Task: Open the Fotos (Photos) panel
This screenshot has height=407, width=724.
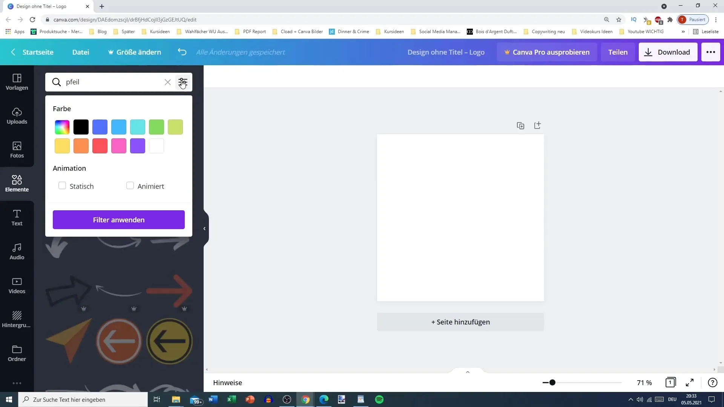Action: (x=17, y=150)
